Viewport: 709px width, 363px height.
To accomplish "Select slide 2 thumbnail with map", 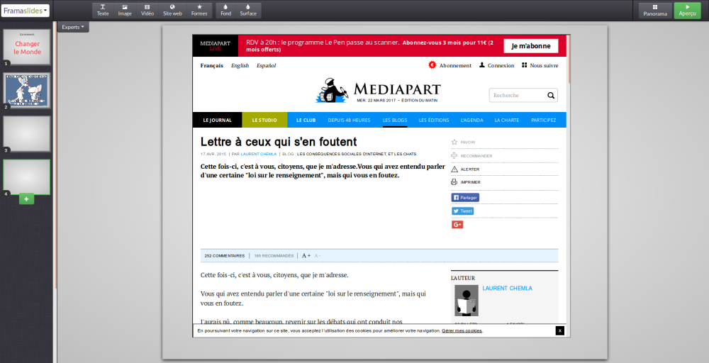I will pyautogui.click(x=27, y=91).
